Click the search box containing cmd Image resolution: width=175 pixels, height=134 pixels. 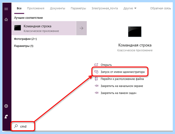tap(23, 126)
